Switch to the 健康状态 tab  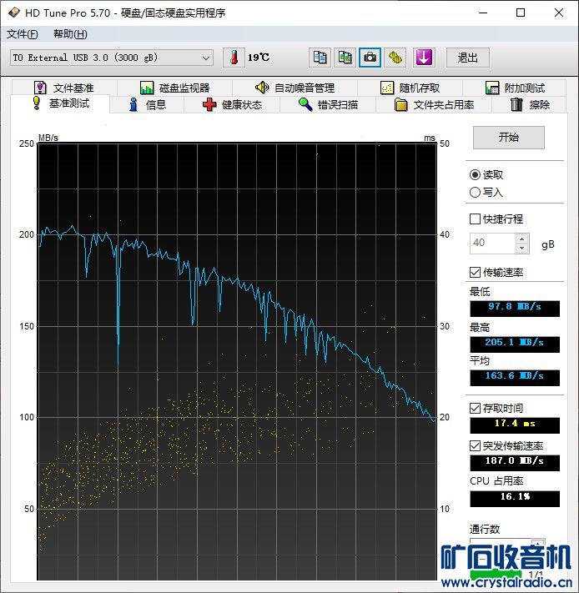coord(232,104)
